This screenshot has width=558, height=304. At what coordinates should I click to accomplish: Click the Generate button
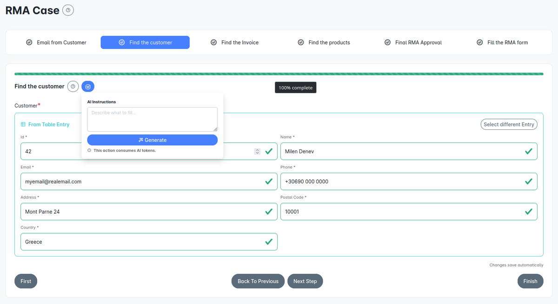[x=153, y=140]
